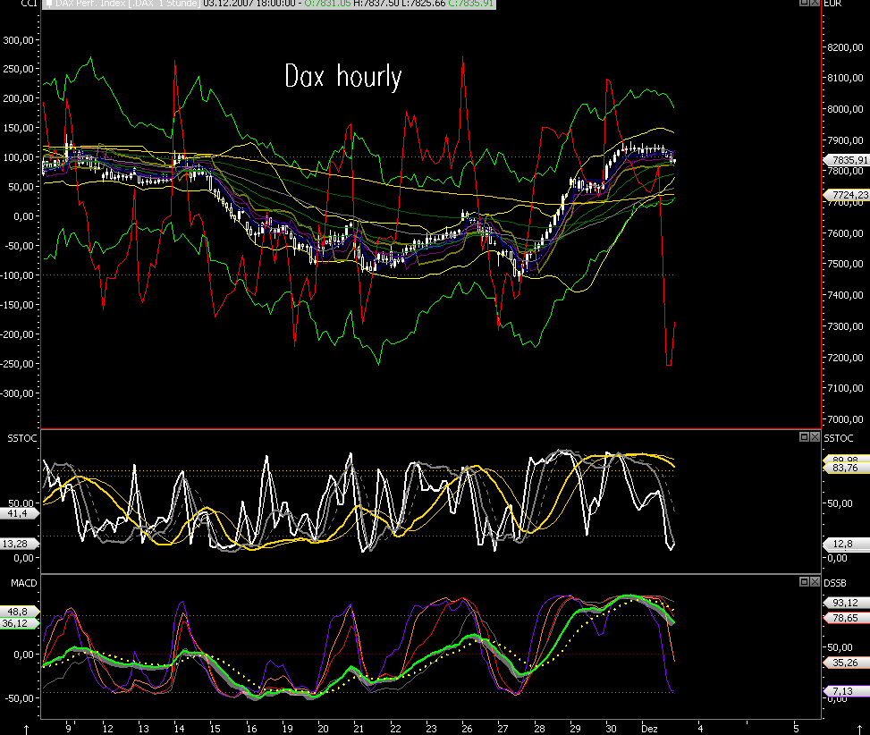The image size is (870, 735).
Task: Maximize the main DAX price chart panel
Action: [x=804, y=2]
